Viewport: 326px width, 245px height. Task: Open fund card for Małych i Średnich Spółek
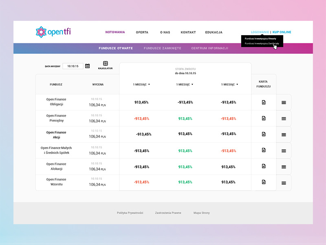264,150
